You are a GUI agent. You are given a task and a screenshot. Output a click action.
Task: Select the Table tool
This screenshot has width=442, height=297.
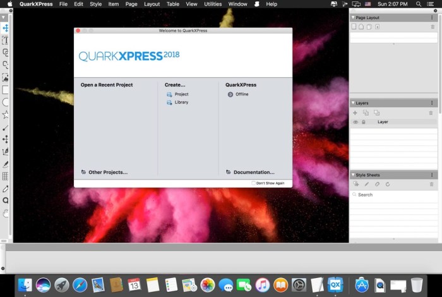pyautogui.click(x=5, y=176)
